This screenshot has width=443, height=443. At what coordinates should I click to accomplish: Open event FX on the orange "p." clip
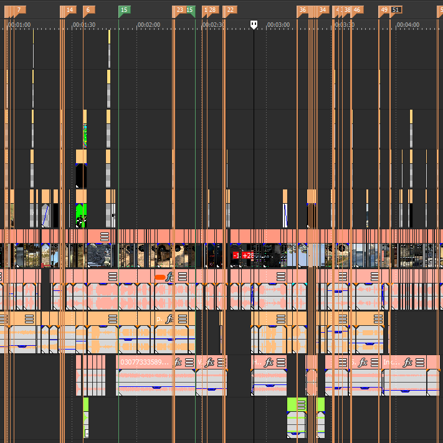click(169, 319)
